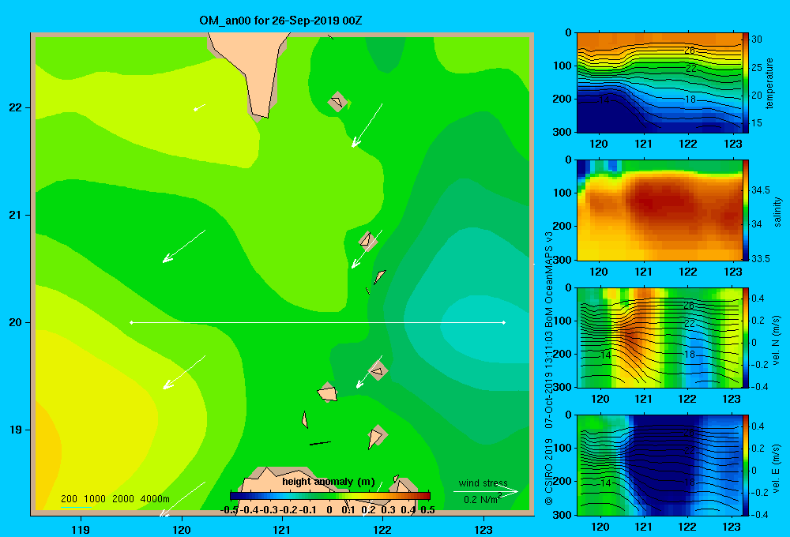This screenshot has height=537, width=790.
Task: Click the vel. N colorbar scale
Action: pyautogui.click(x=746, y=337)
